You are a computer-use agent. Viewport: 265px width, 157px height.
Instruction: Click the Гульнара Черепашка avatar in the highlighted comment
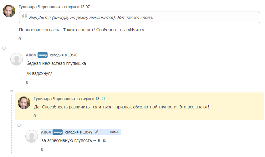coord(24,103)
